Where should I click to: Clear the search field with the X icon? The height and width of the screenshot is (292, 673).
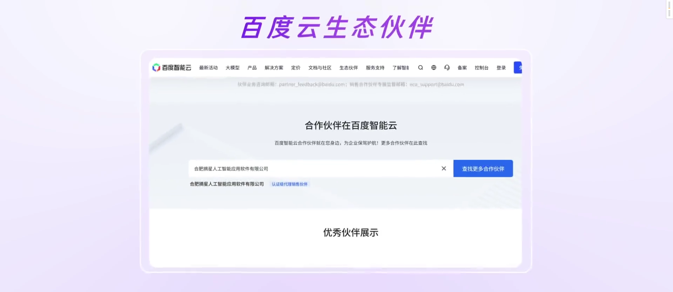(444, 169)
